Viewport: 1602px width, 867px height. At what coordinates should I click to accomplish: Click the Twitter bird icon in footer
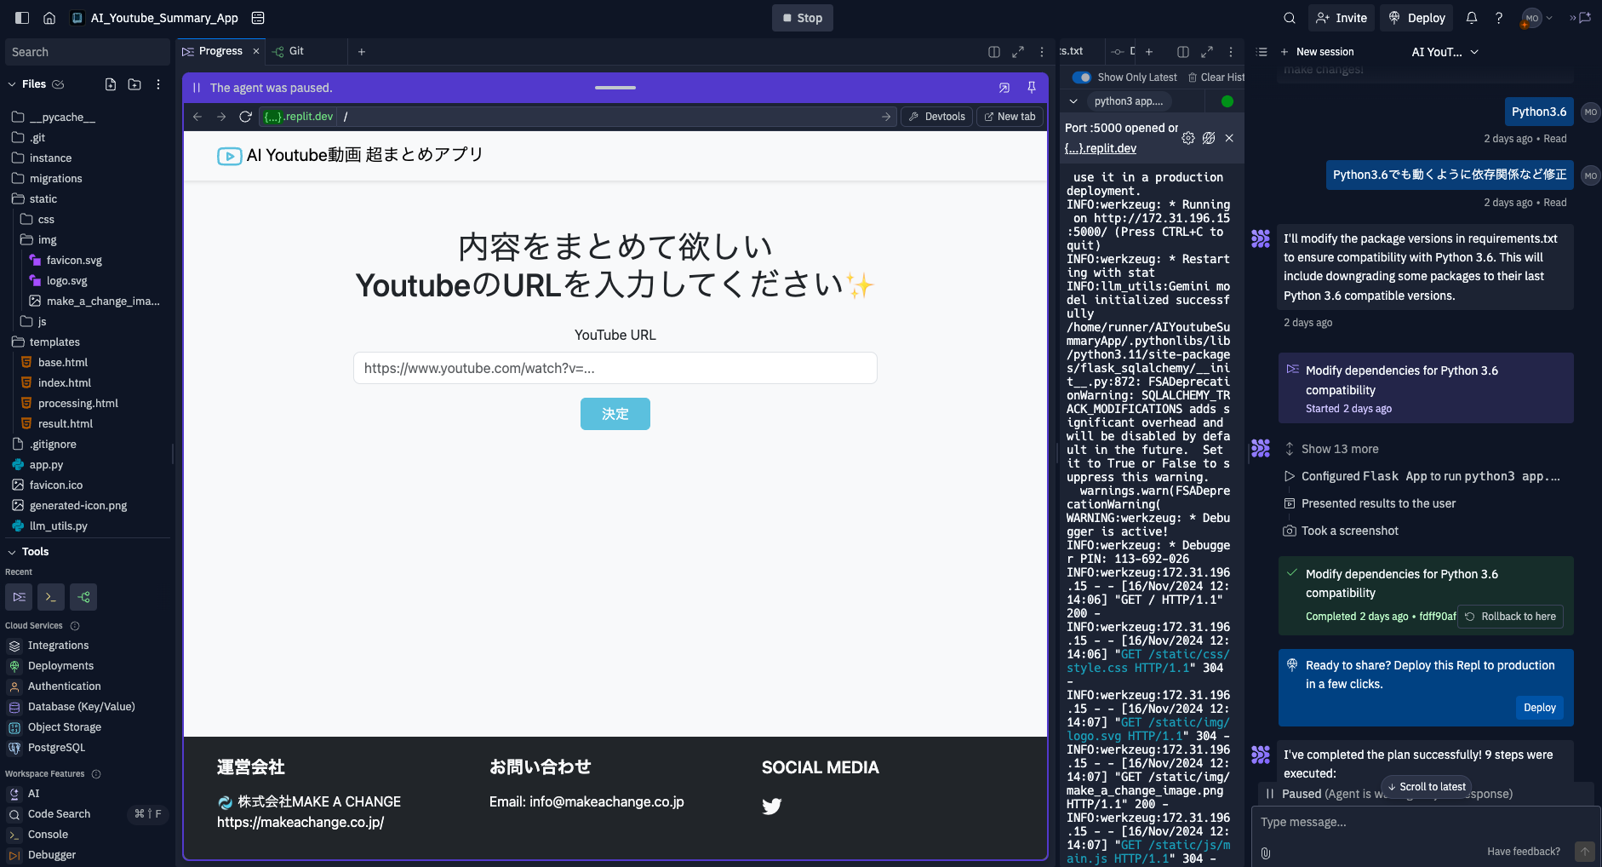[x=771, y=807]
